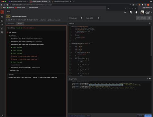Switch to 'Training on Take a Ten Minute' browser tab
The width and height of the screenshot is (153, 117).
tap(40, 2)
